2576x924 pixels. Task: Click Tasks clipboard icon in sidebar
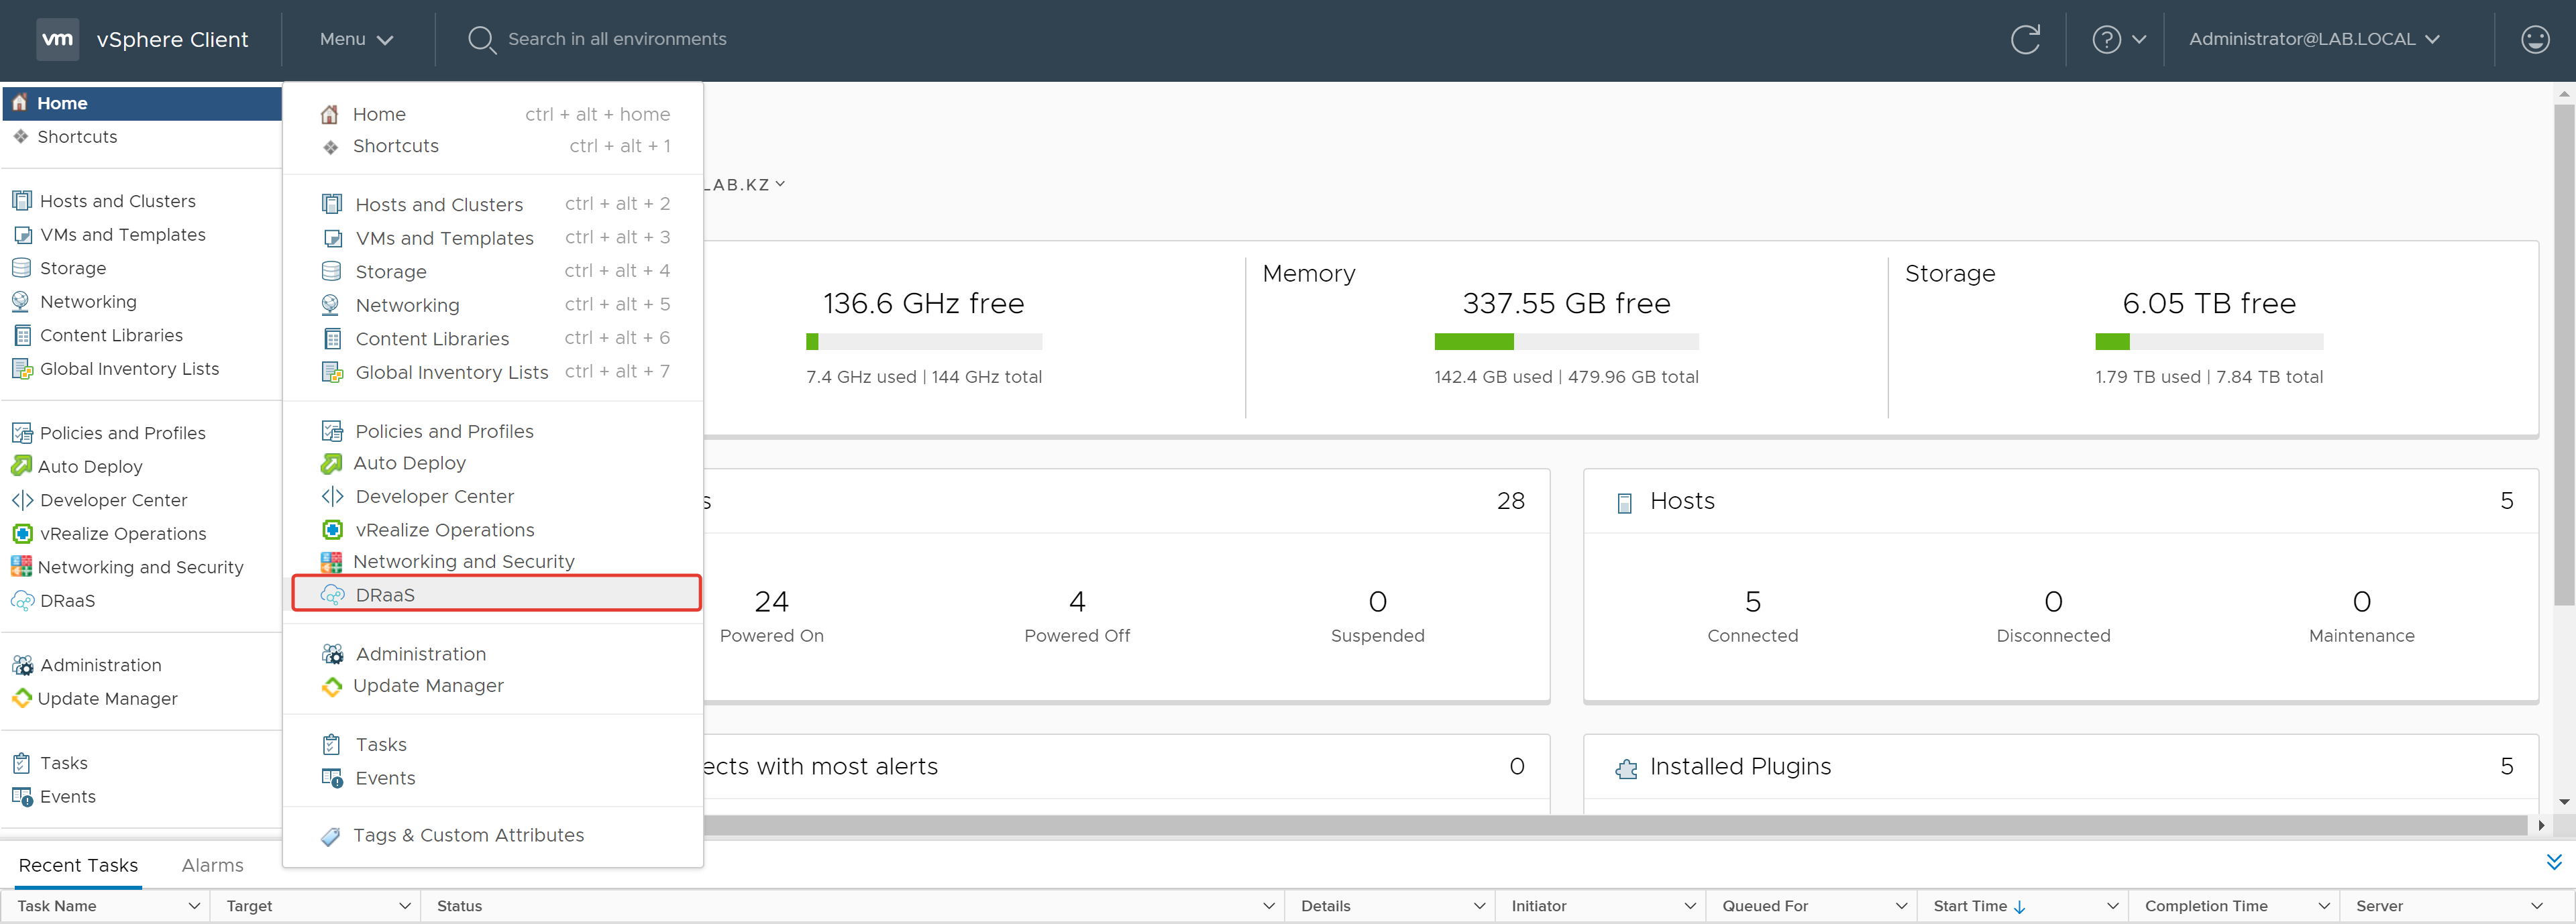pyautogui.click(x=21, y=763)
